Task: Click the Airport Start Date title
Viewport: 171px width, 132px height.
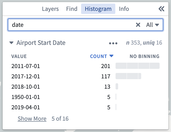Action: (41, 43)
